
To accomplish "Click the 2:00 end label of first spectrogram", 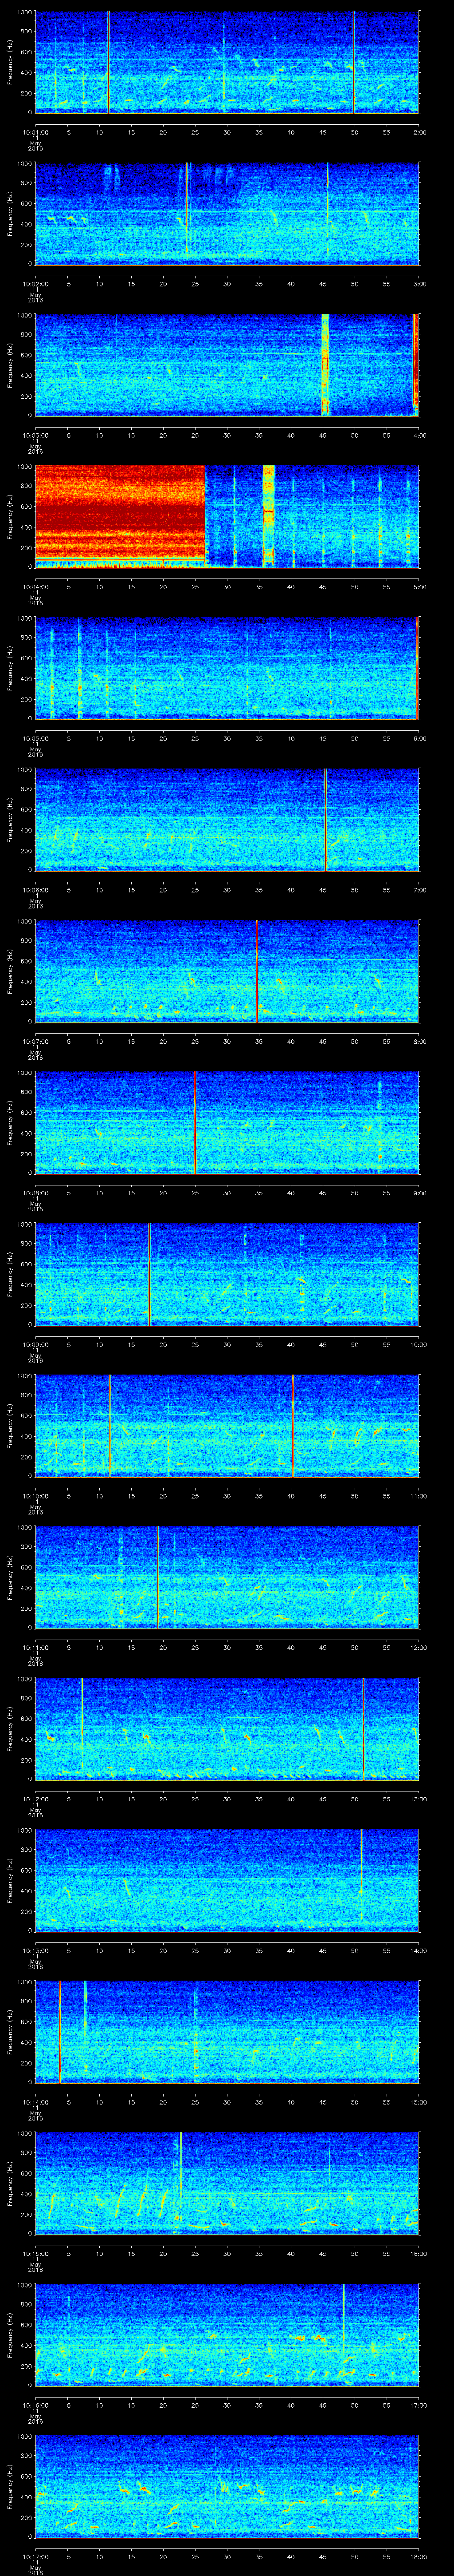I will point(419,132).
